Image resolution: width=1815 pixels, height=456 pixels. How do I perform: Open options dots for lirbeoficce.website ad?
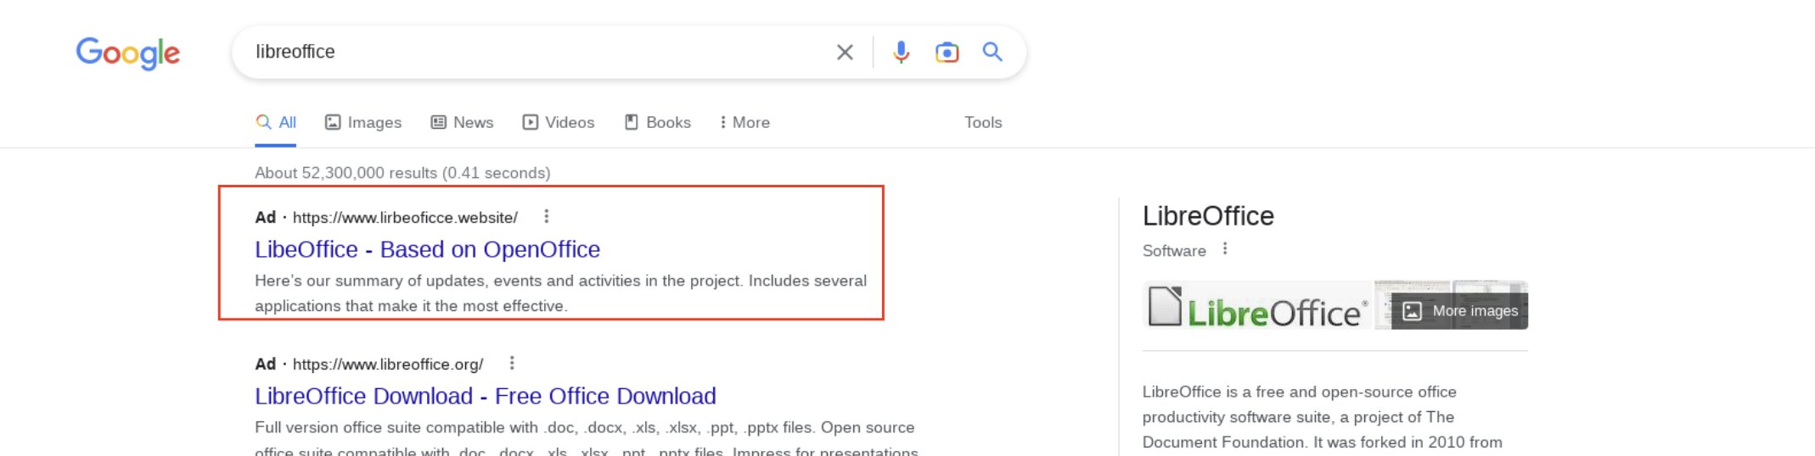pos(546,216)
